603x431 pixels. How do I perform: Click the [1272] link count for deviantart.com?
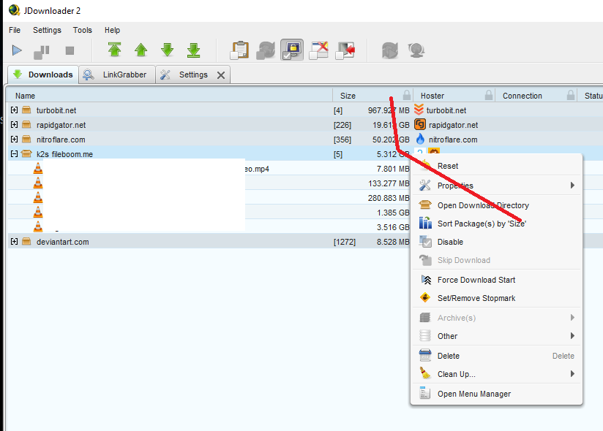coord(345,242)
